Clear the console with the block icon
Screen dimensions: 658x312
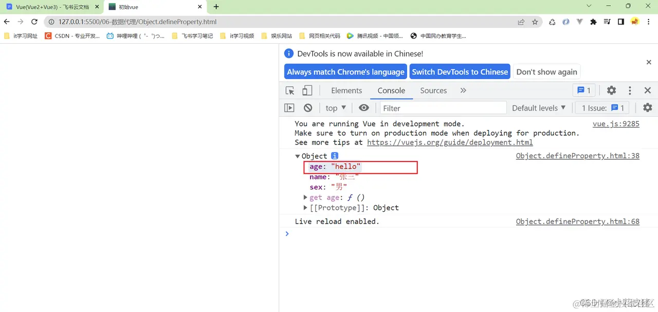tap(308, 108)
